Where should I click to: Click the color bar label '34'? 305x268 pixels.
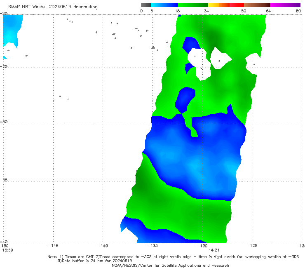point(206,11)
